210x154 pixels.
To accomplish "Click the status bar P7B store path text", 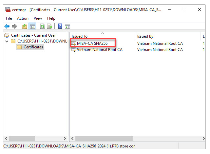I will [69, 146].
